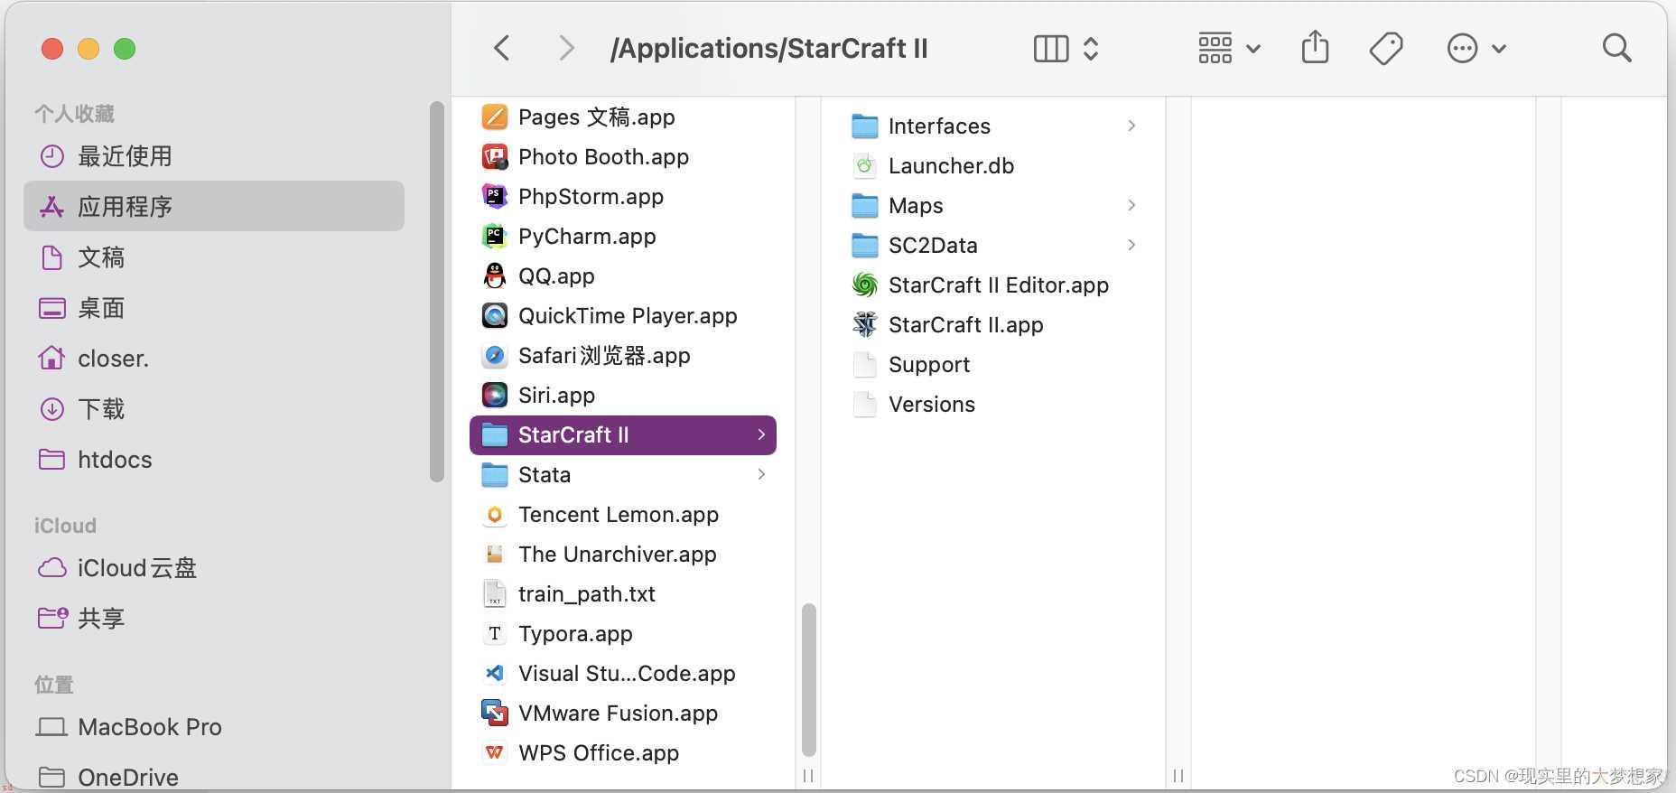Select the PhpStorm.app name text
This screenshot has width=1676, height=793.
pos(591,197)
